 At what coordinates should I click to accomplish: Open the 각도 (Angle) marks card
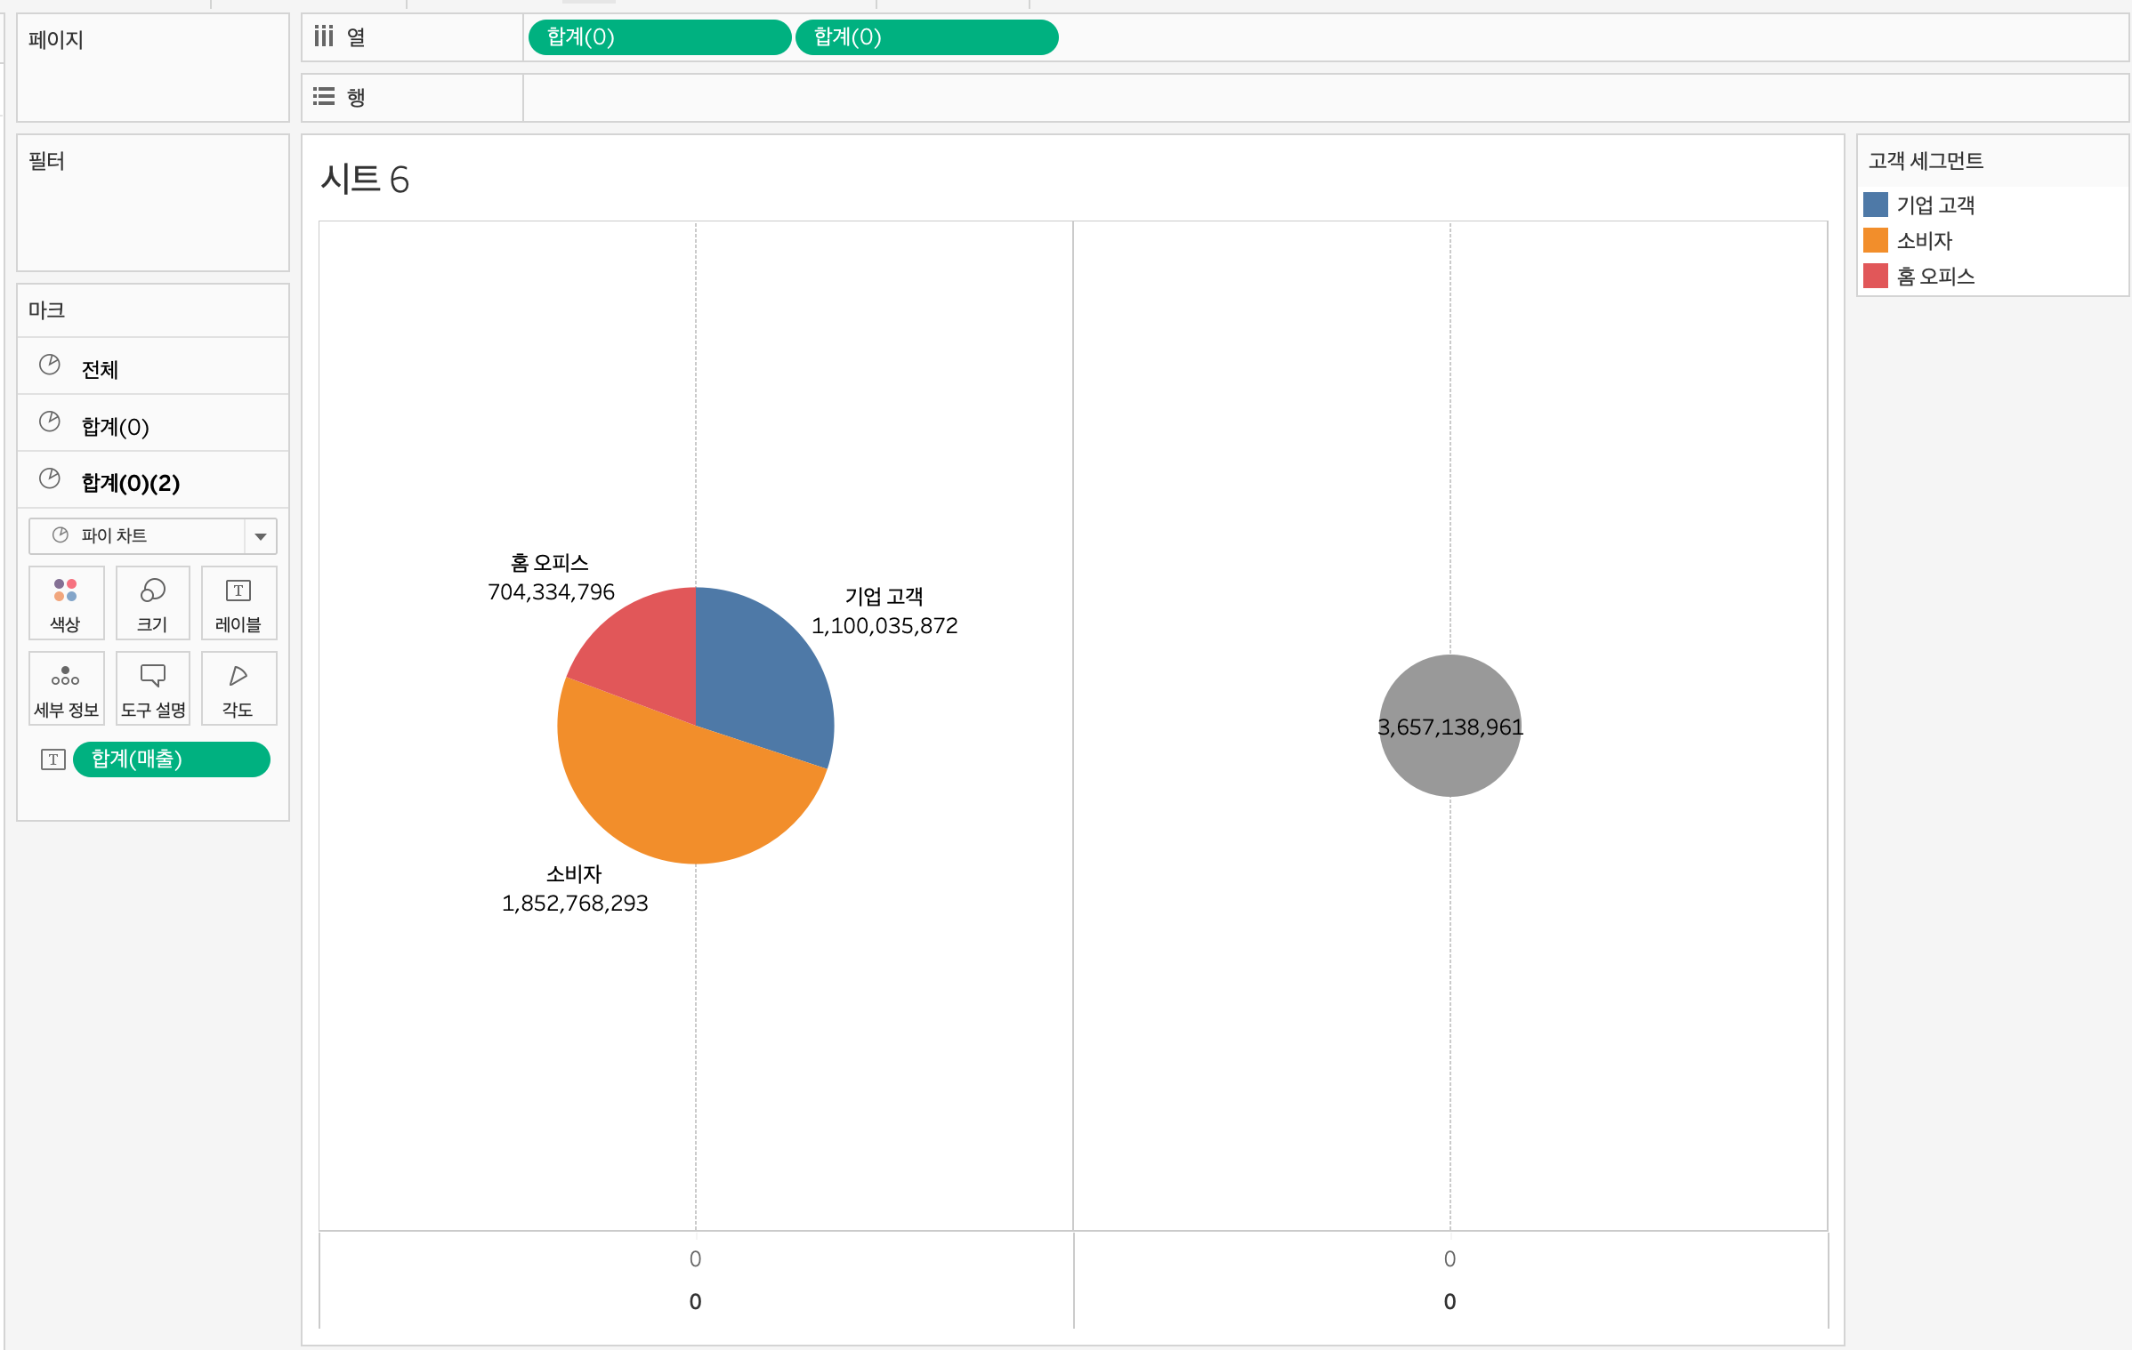point(238,687)
